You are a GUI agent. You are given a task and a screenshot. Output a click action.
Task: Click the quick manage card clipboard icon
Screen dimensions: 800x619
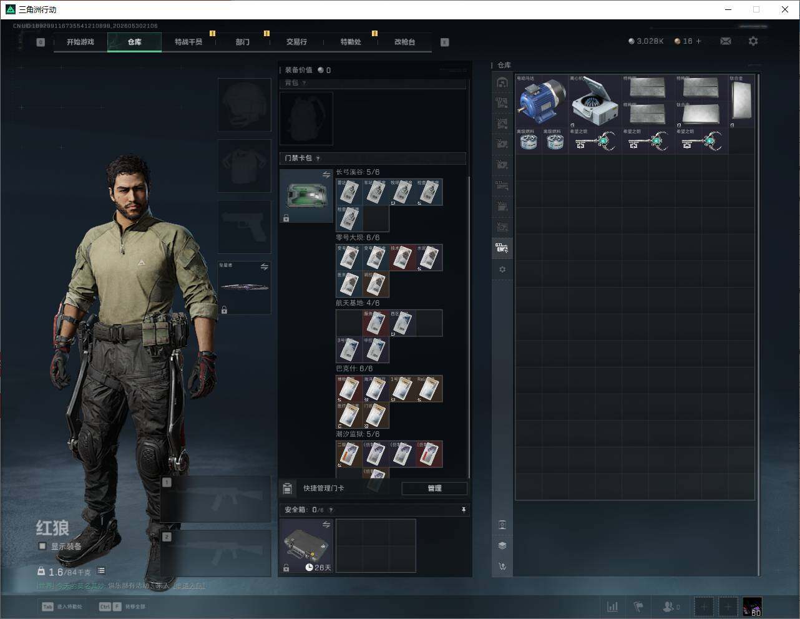click(x=288, y=488)
